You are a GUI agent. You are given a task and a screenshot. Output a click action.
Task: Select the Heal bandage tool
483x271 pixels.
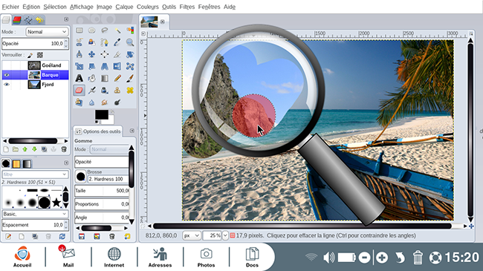(130, 91)
